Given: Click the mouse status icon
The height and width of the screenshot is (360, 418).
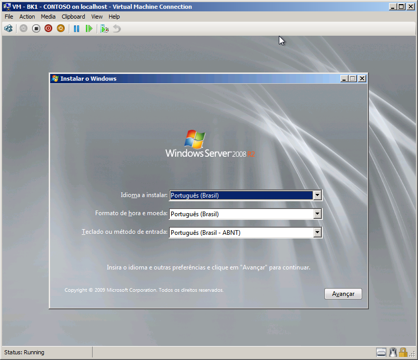Looking at the screenshot, I should [393, 352].
